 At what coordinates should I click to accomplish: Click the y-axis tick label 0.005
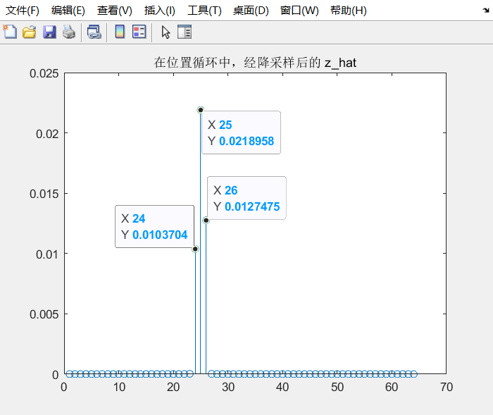(x=44, y=314)
